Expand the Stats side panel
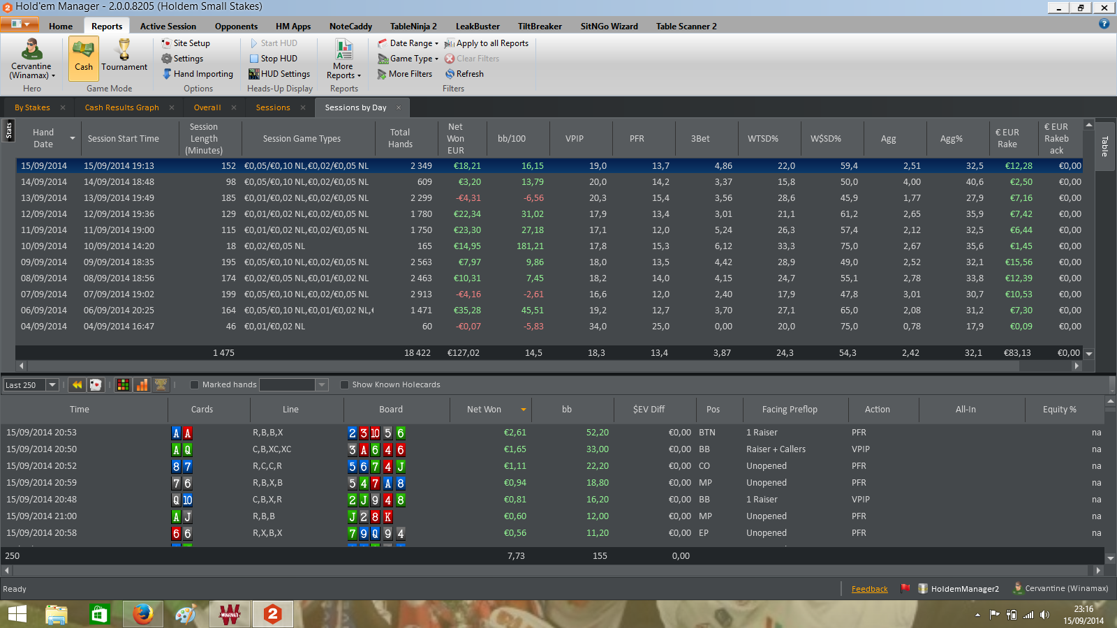The width and height of the screenshot is (1117, 628). pos(8,130)
